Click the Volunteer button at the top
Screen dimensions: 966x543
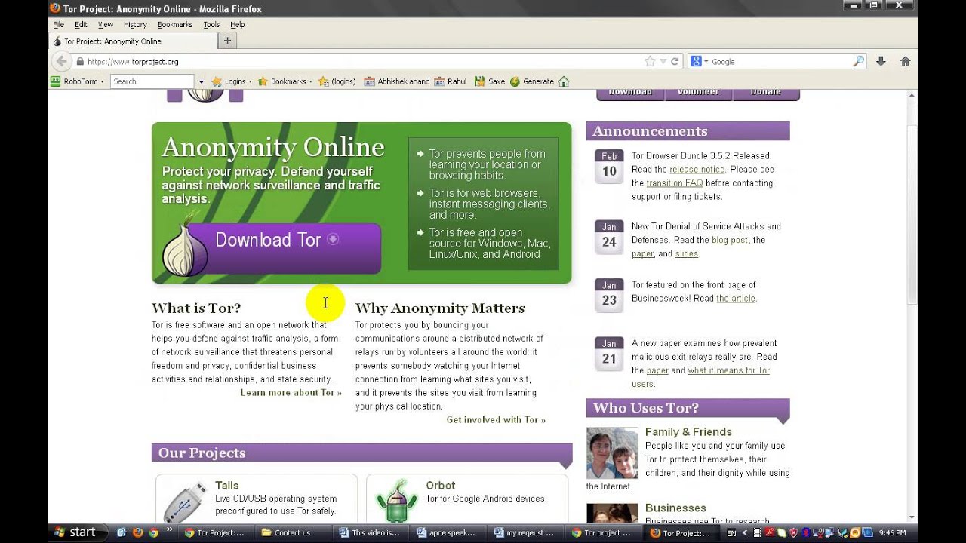(698, 93)
